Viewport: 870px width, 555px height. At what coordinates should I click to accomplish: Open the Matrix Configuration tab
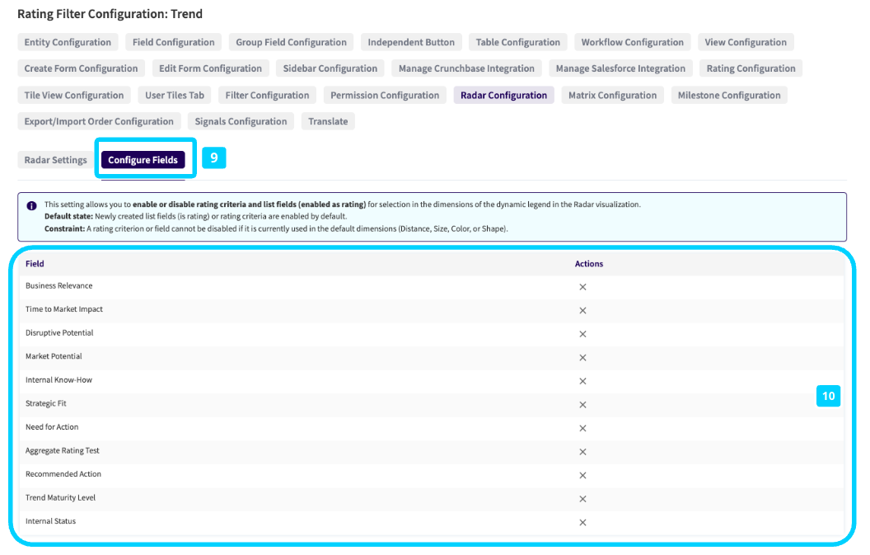tap(612, 95)
